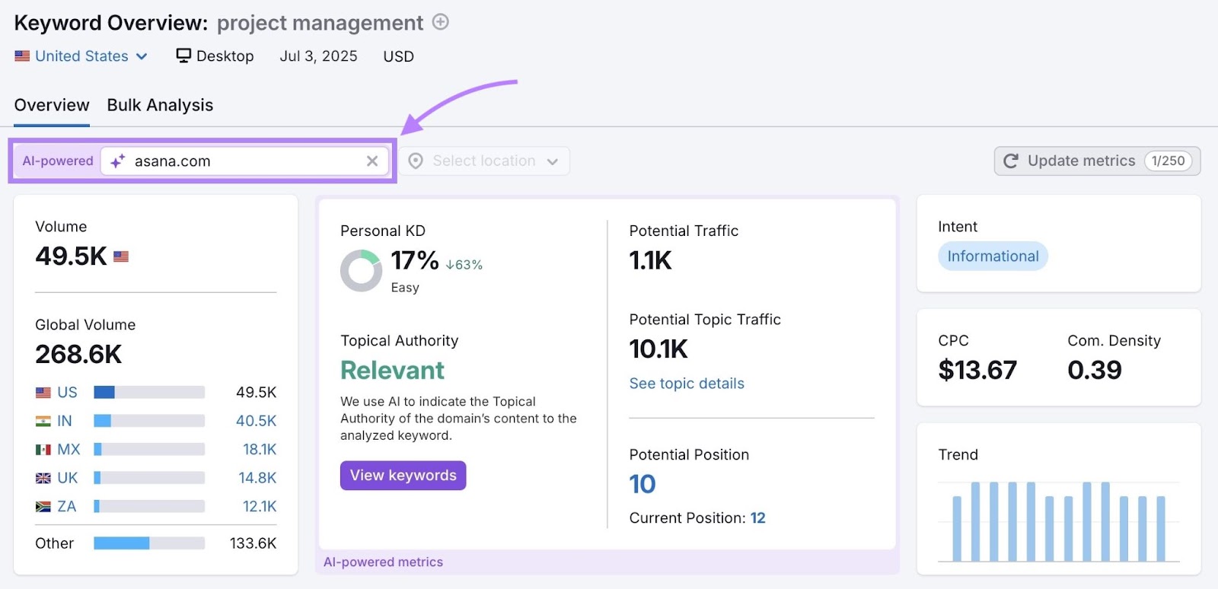
Task: Open the See topic details link
Action: pos(687,384)
